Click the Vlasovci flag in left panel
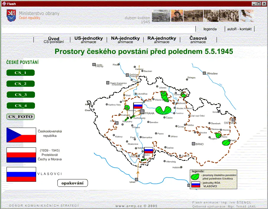The width and height of the screenshot is (268, 209). [21, 174]
